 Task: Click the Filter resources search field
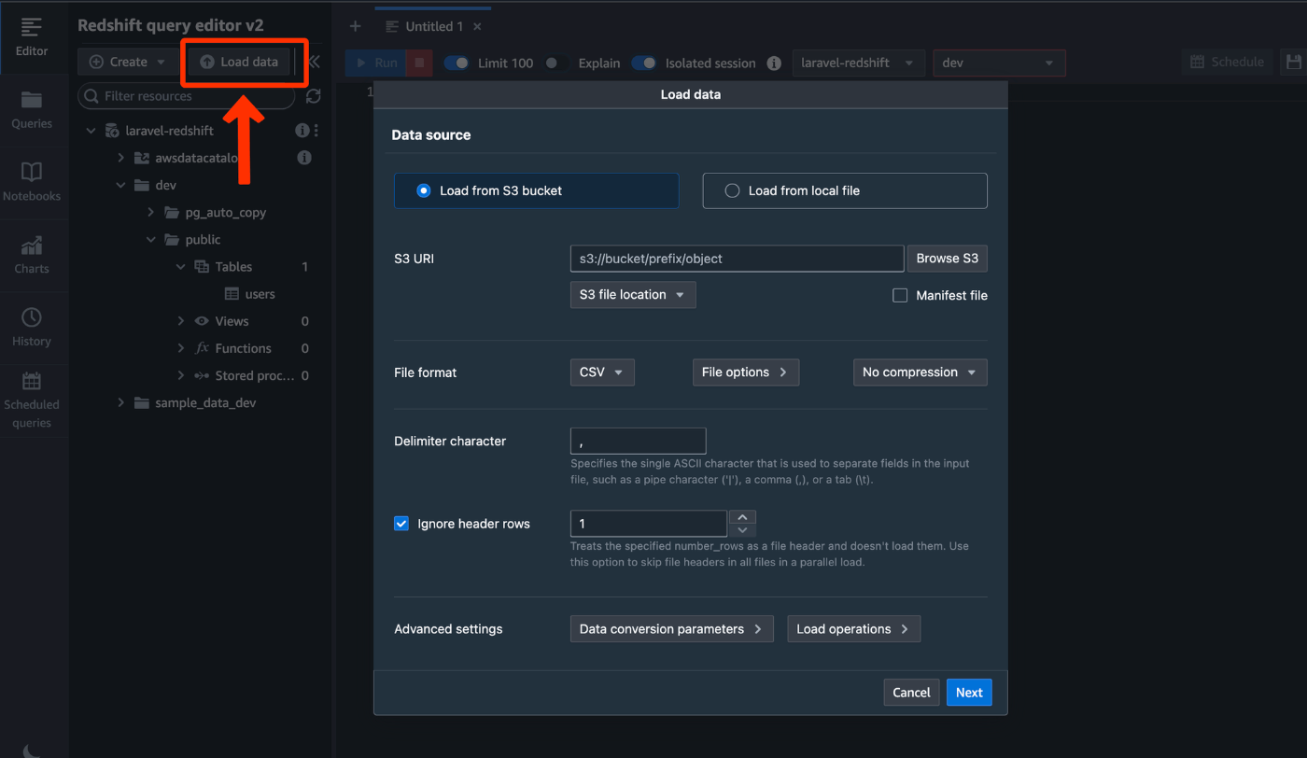point(188,96)
